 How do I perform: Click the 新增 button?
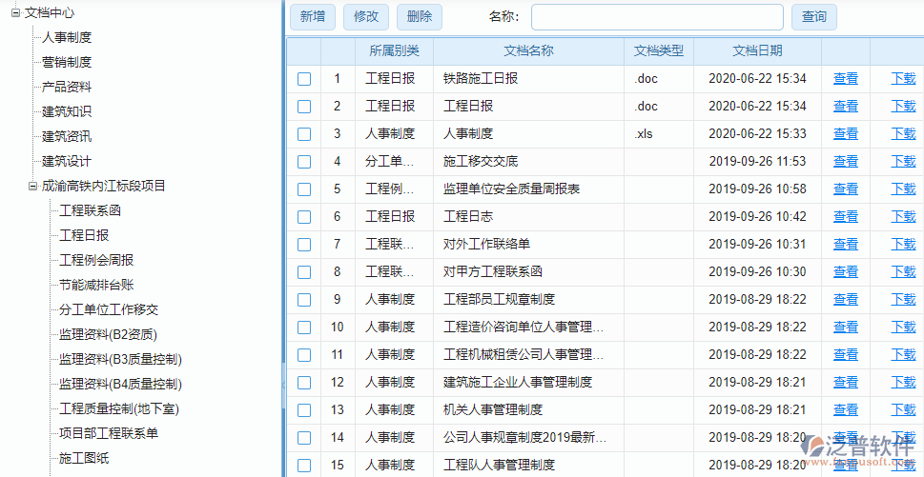click(313, 16)
